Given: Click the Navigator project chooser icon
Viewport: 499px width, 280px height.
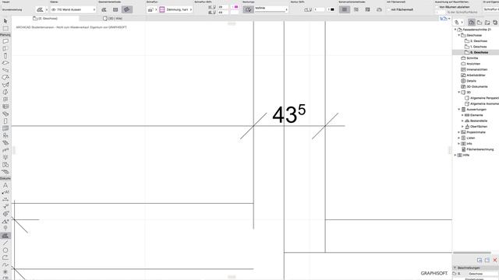Looking at the screenshot, I should tap(457, 23).
